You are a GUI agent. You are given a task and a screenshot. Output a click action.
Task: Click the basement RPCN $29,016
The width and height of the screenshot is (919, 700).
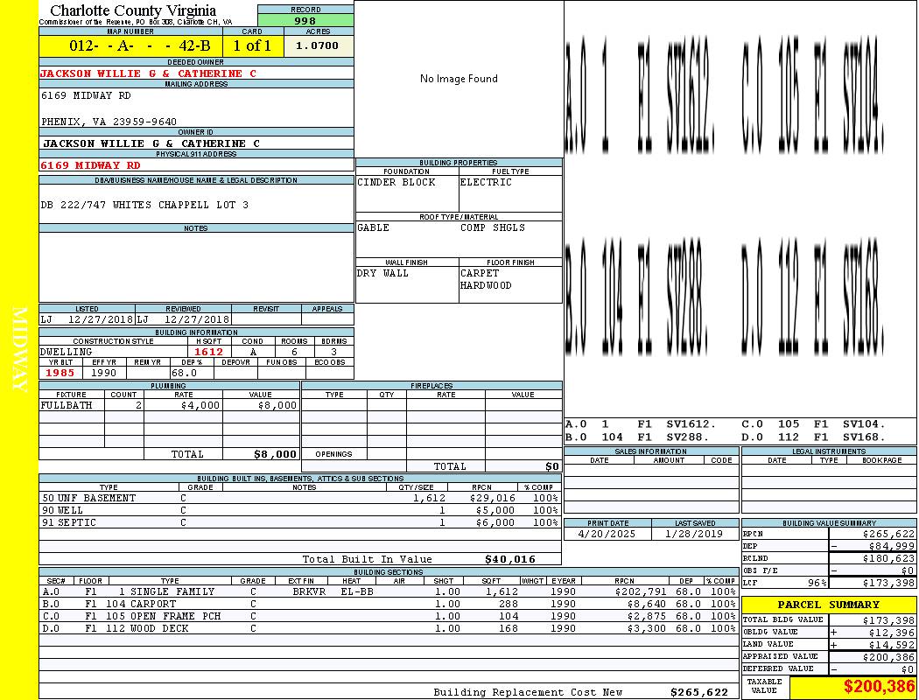click(492, 499)
